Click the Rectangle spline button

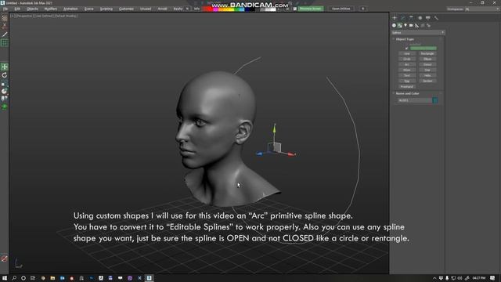point(427,54)
